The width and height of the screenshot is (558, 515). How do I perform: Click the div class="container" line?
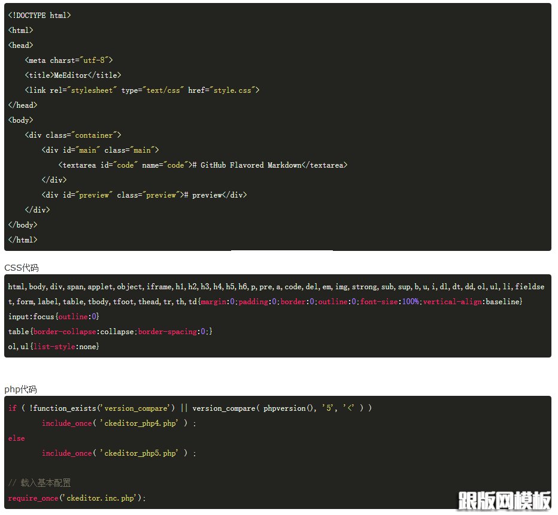(73, 135)
